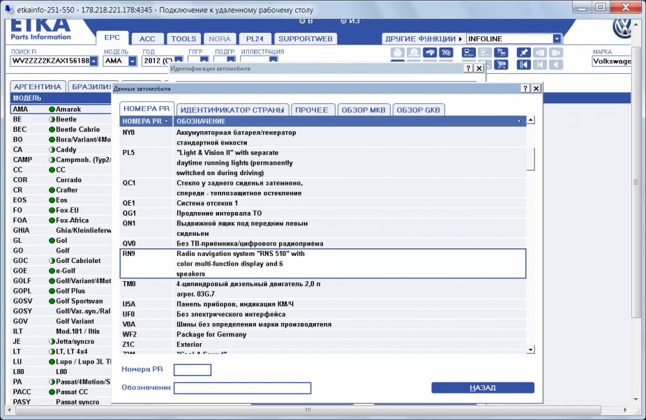Select the WF2 Package for Germany row

coord(323,334)
